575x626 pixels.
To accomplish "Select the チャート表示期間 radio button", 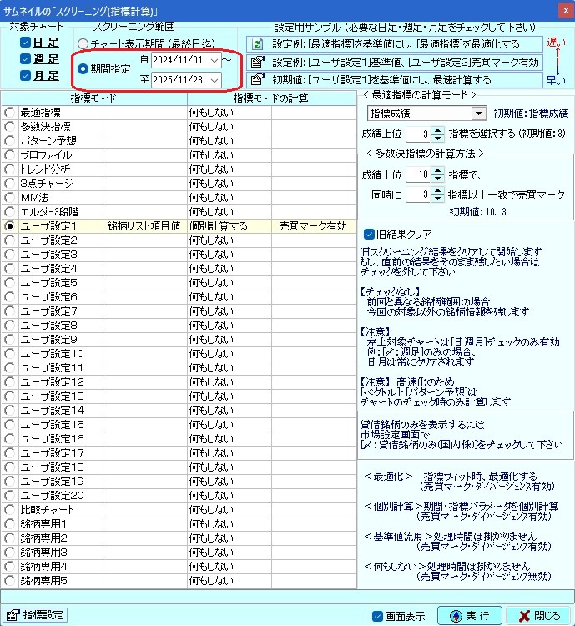I will (x=83, y=43).
